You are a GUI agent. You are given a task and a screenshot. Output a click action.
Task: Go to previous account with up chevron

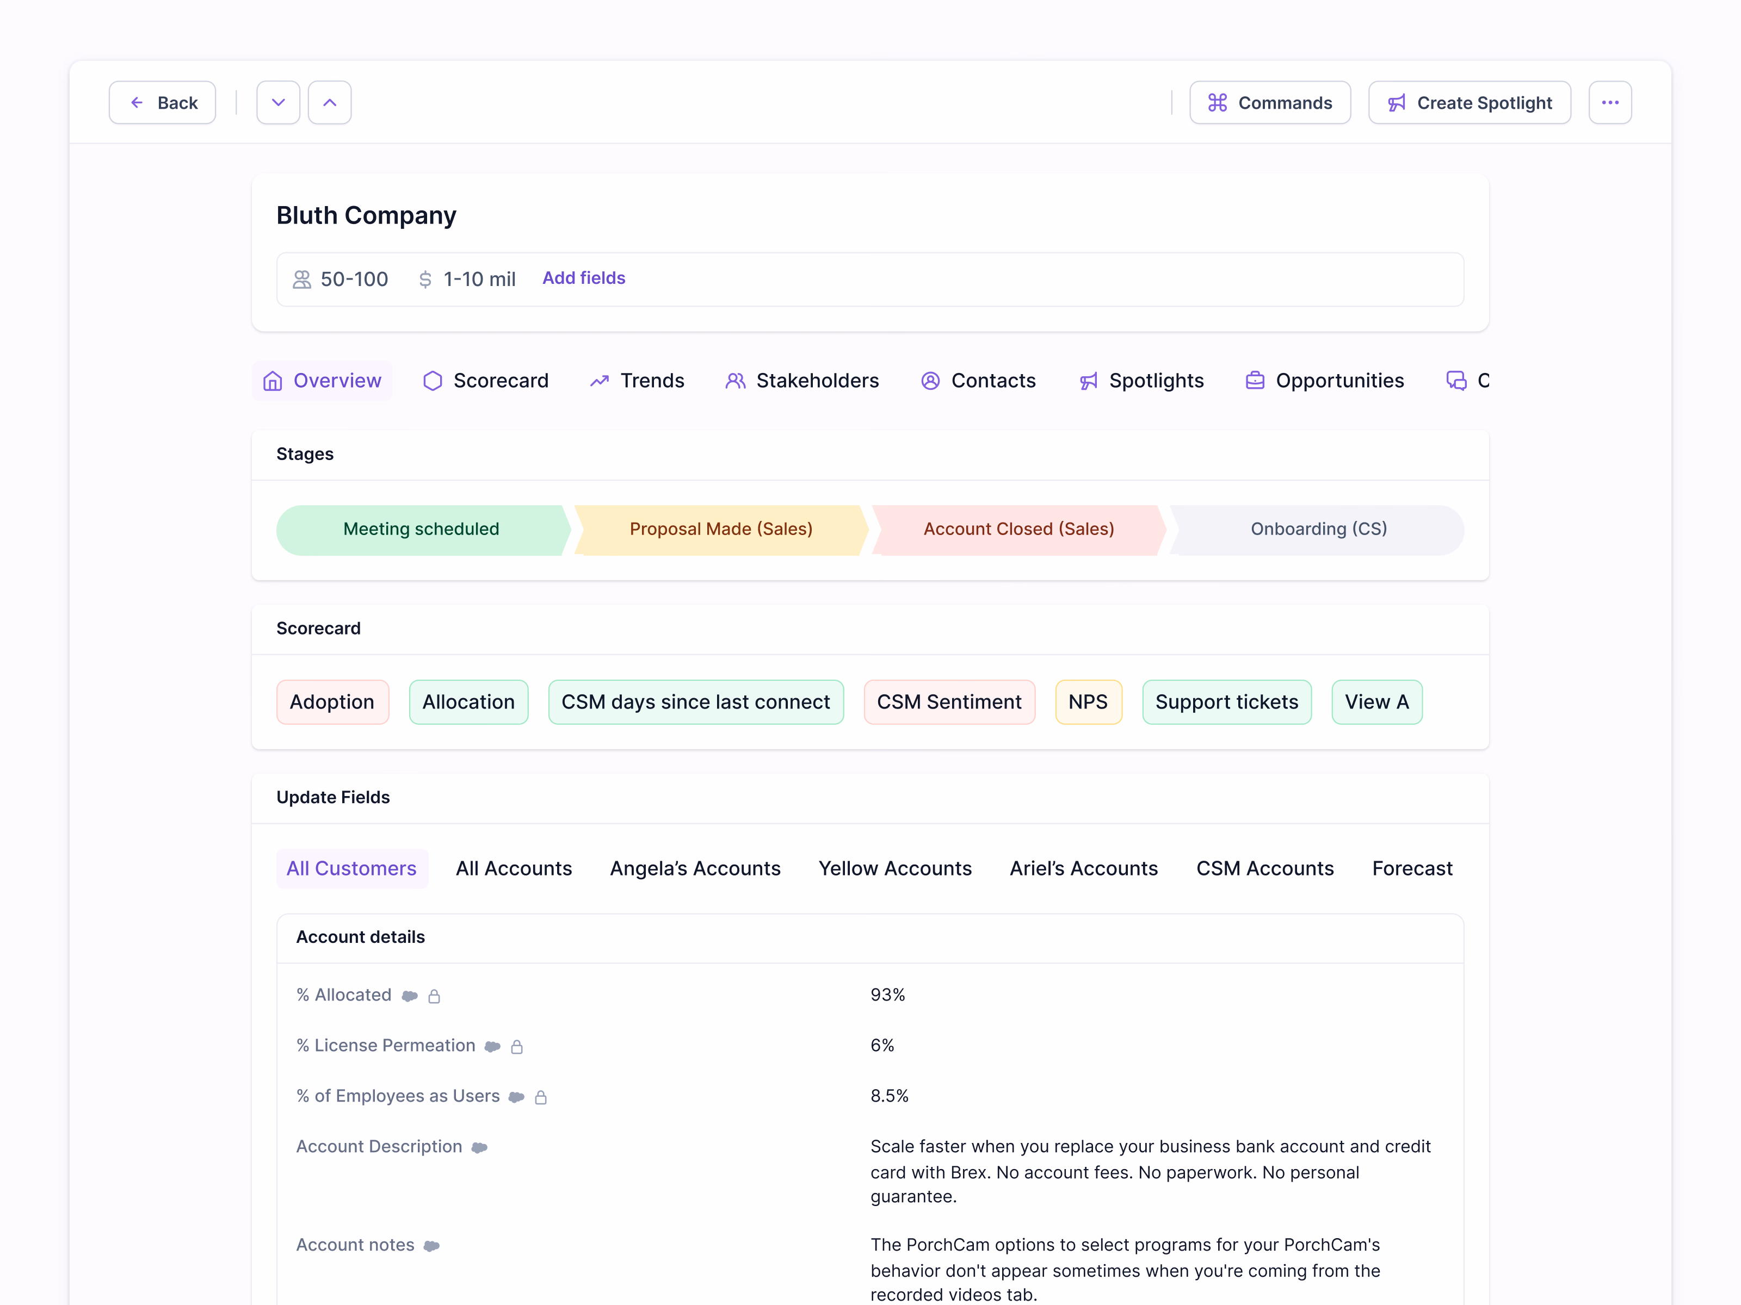pyautogui.click(x=330, y=102)
